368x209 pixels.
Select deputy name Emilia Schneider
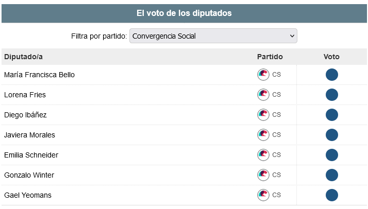pyautogui.click(x=31, y=155)
